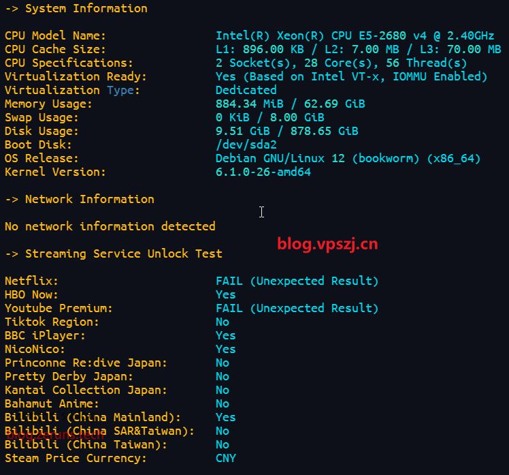Select the Intel Xeon E5-2680 CPU model text
This screenshot has height=475, width=509.
coord(355,35)
